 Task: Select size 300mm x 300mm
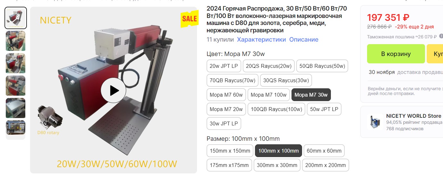277,165
